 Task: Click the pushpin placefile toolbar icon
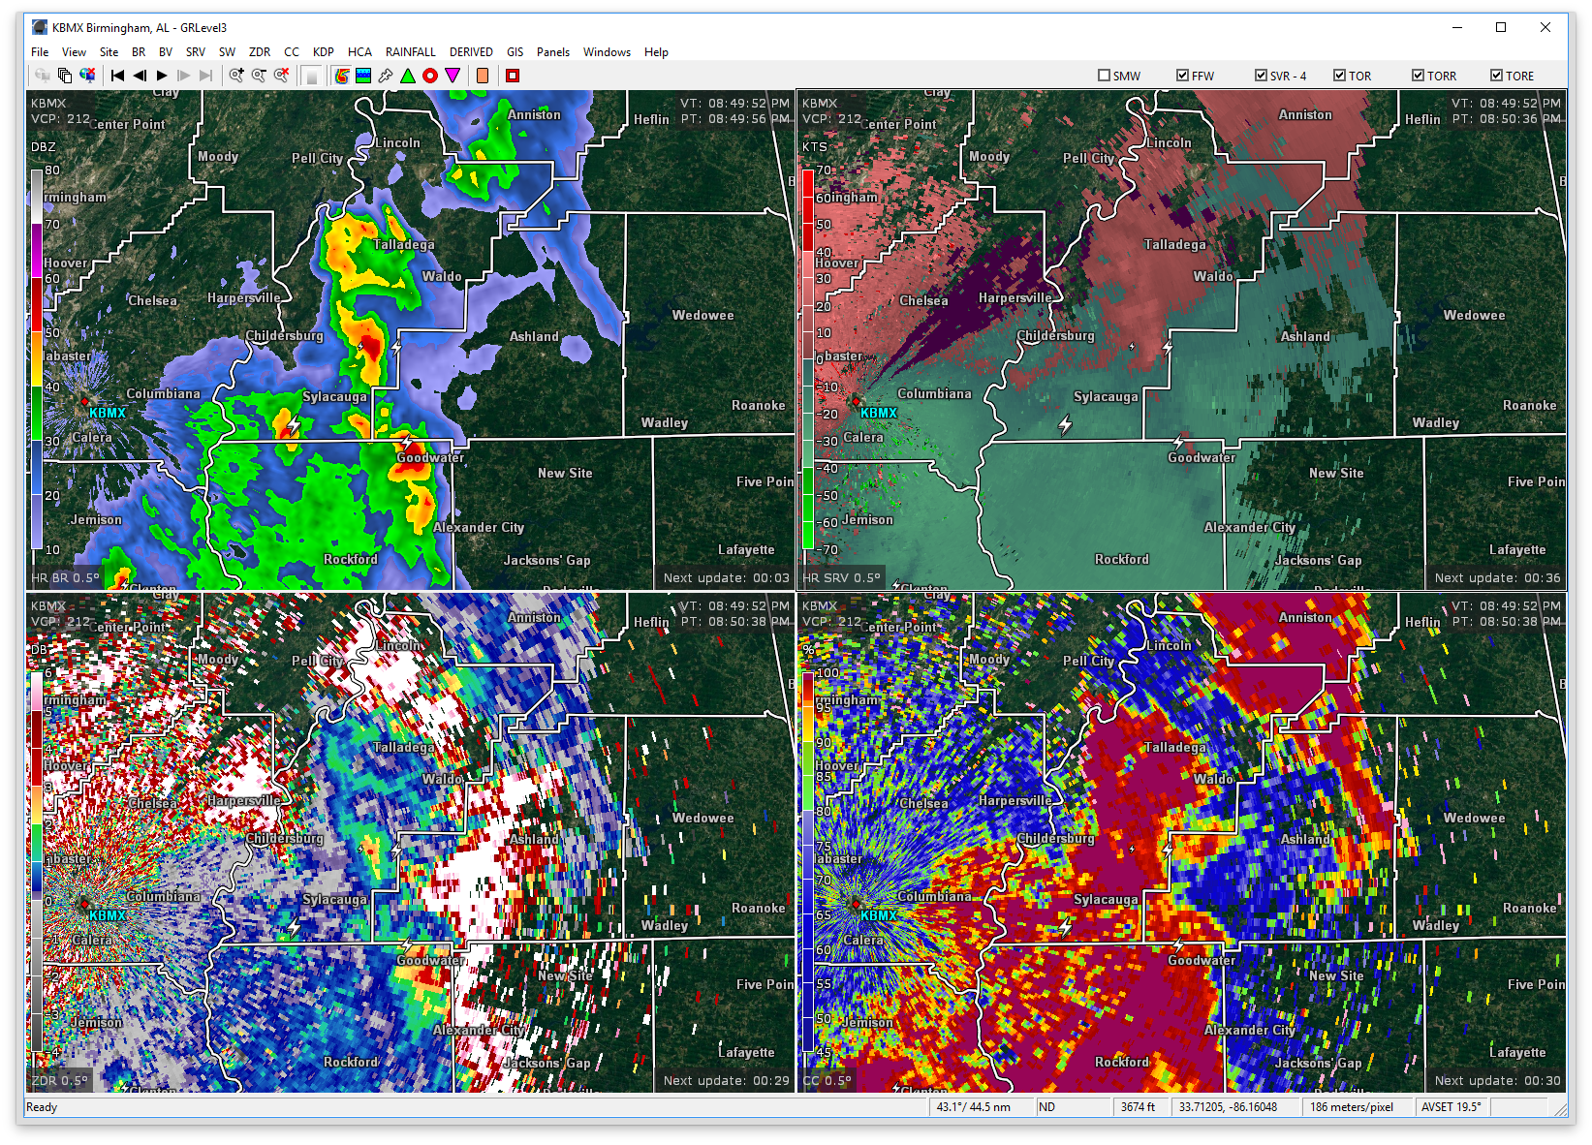[385, 75]
